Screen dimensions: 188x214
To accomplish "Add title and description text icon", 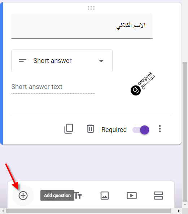I will [78, 196].
